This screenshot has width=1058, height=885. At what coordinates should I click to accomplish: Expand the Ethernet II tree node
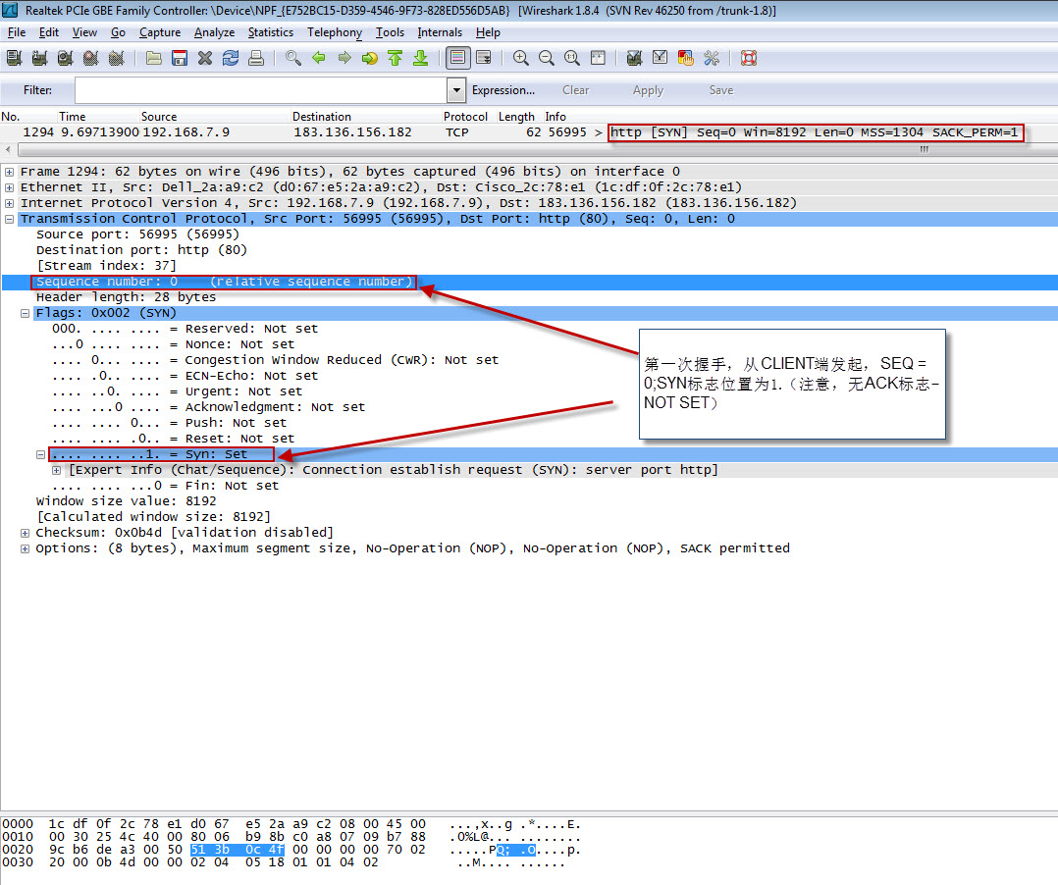click(x=10, y=187)
